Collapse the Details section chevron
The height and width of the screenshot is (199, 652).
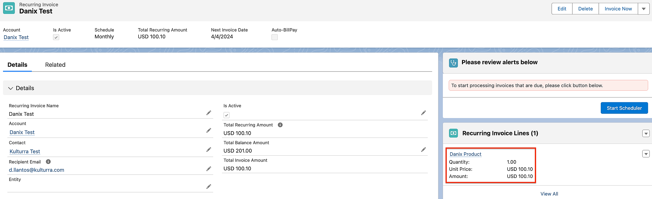tap(10, 88)
